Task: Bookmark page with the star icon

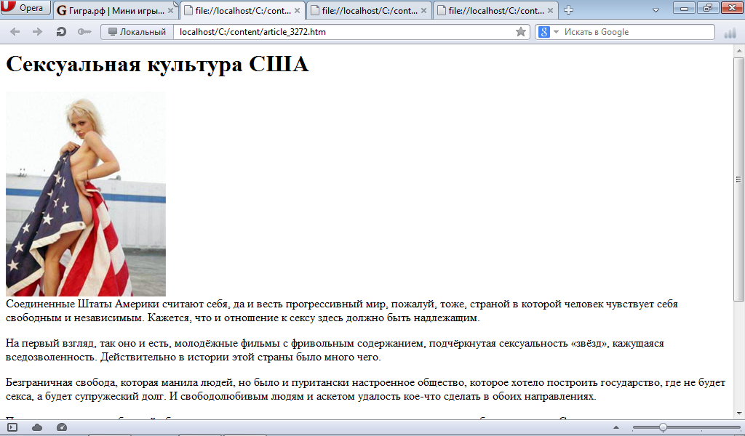Action: pyautogui.click(x=521, y=32)
